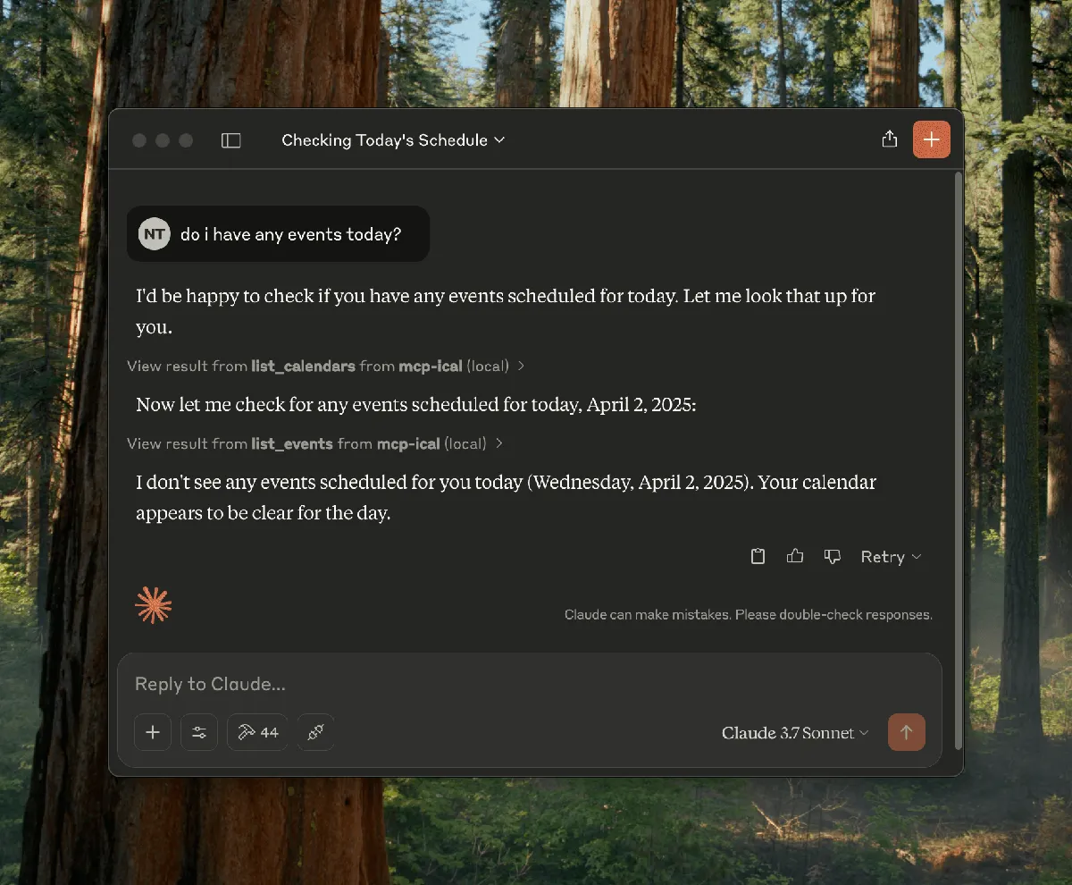Expand the list_calendars result from mcp-ical
Screen dimensions: 1072x885
pos(328,366)
